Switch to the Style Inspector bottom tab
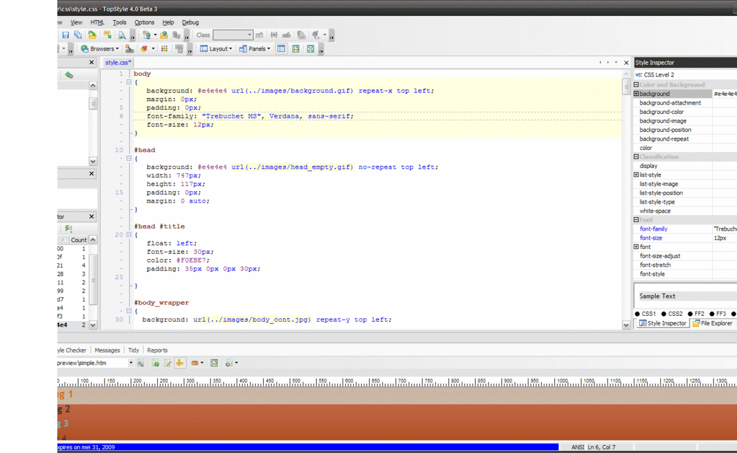This screenshot has height=453, width=737. point(662,323)
